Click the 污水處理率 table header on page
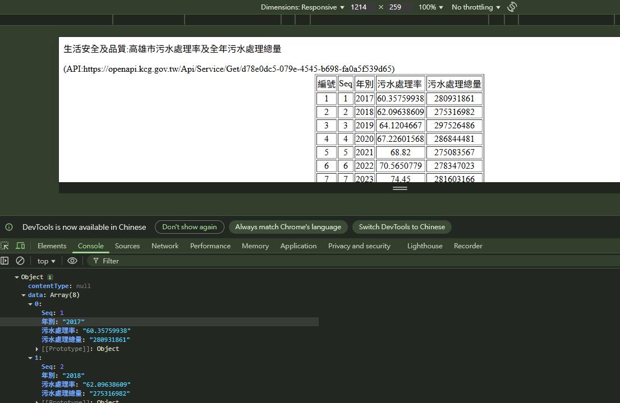Screen dimensions: 620x403 (400, 84)
